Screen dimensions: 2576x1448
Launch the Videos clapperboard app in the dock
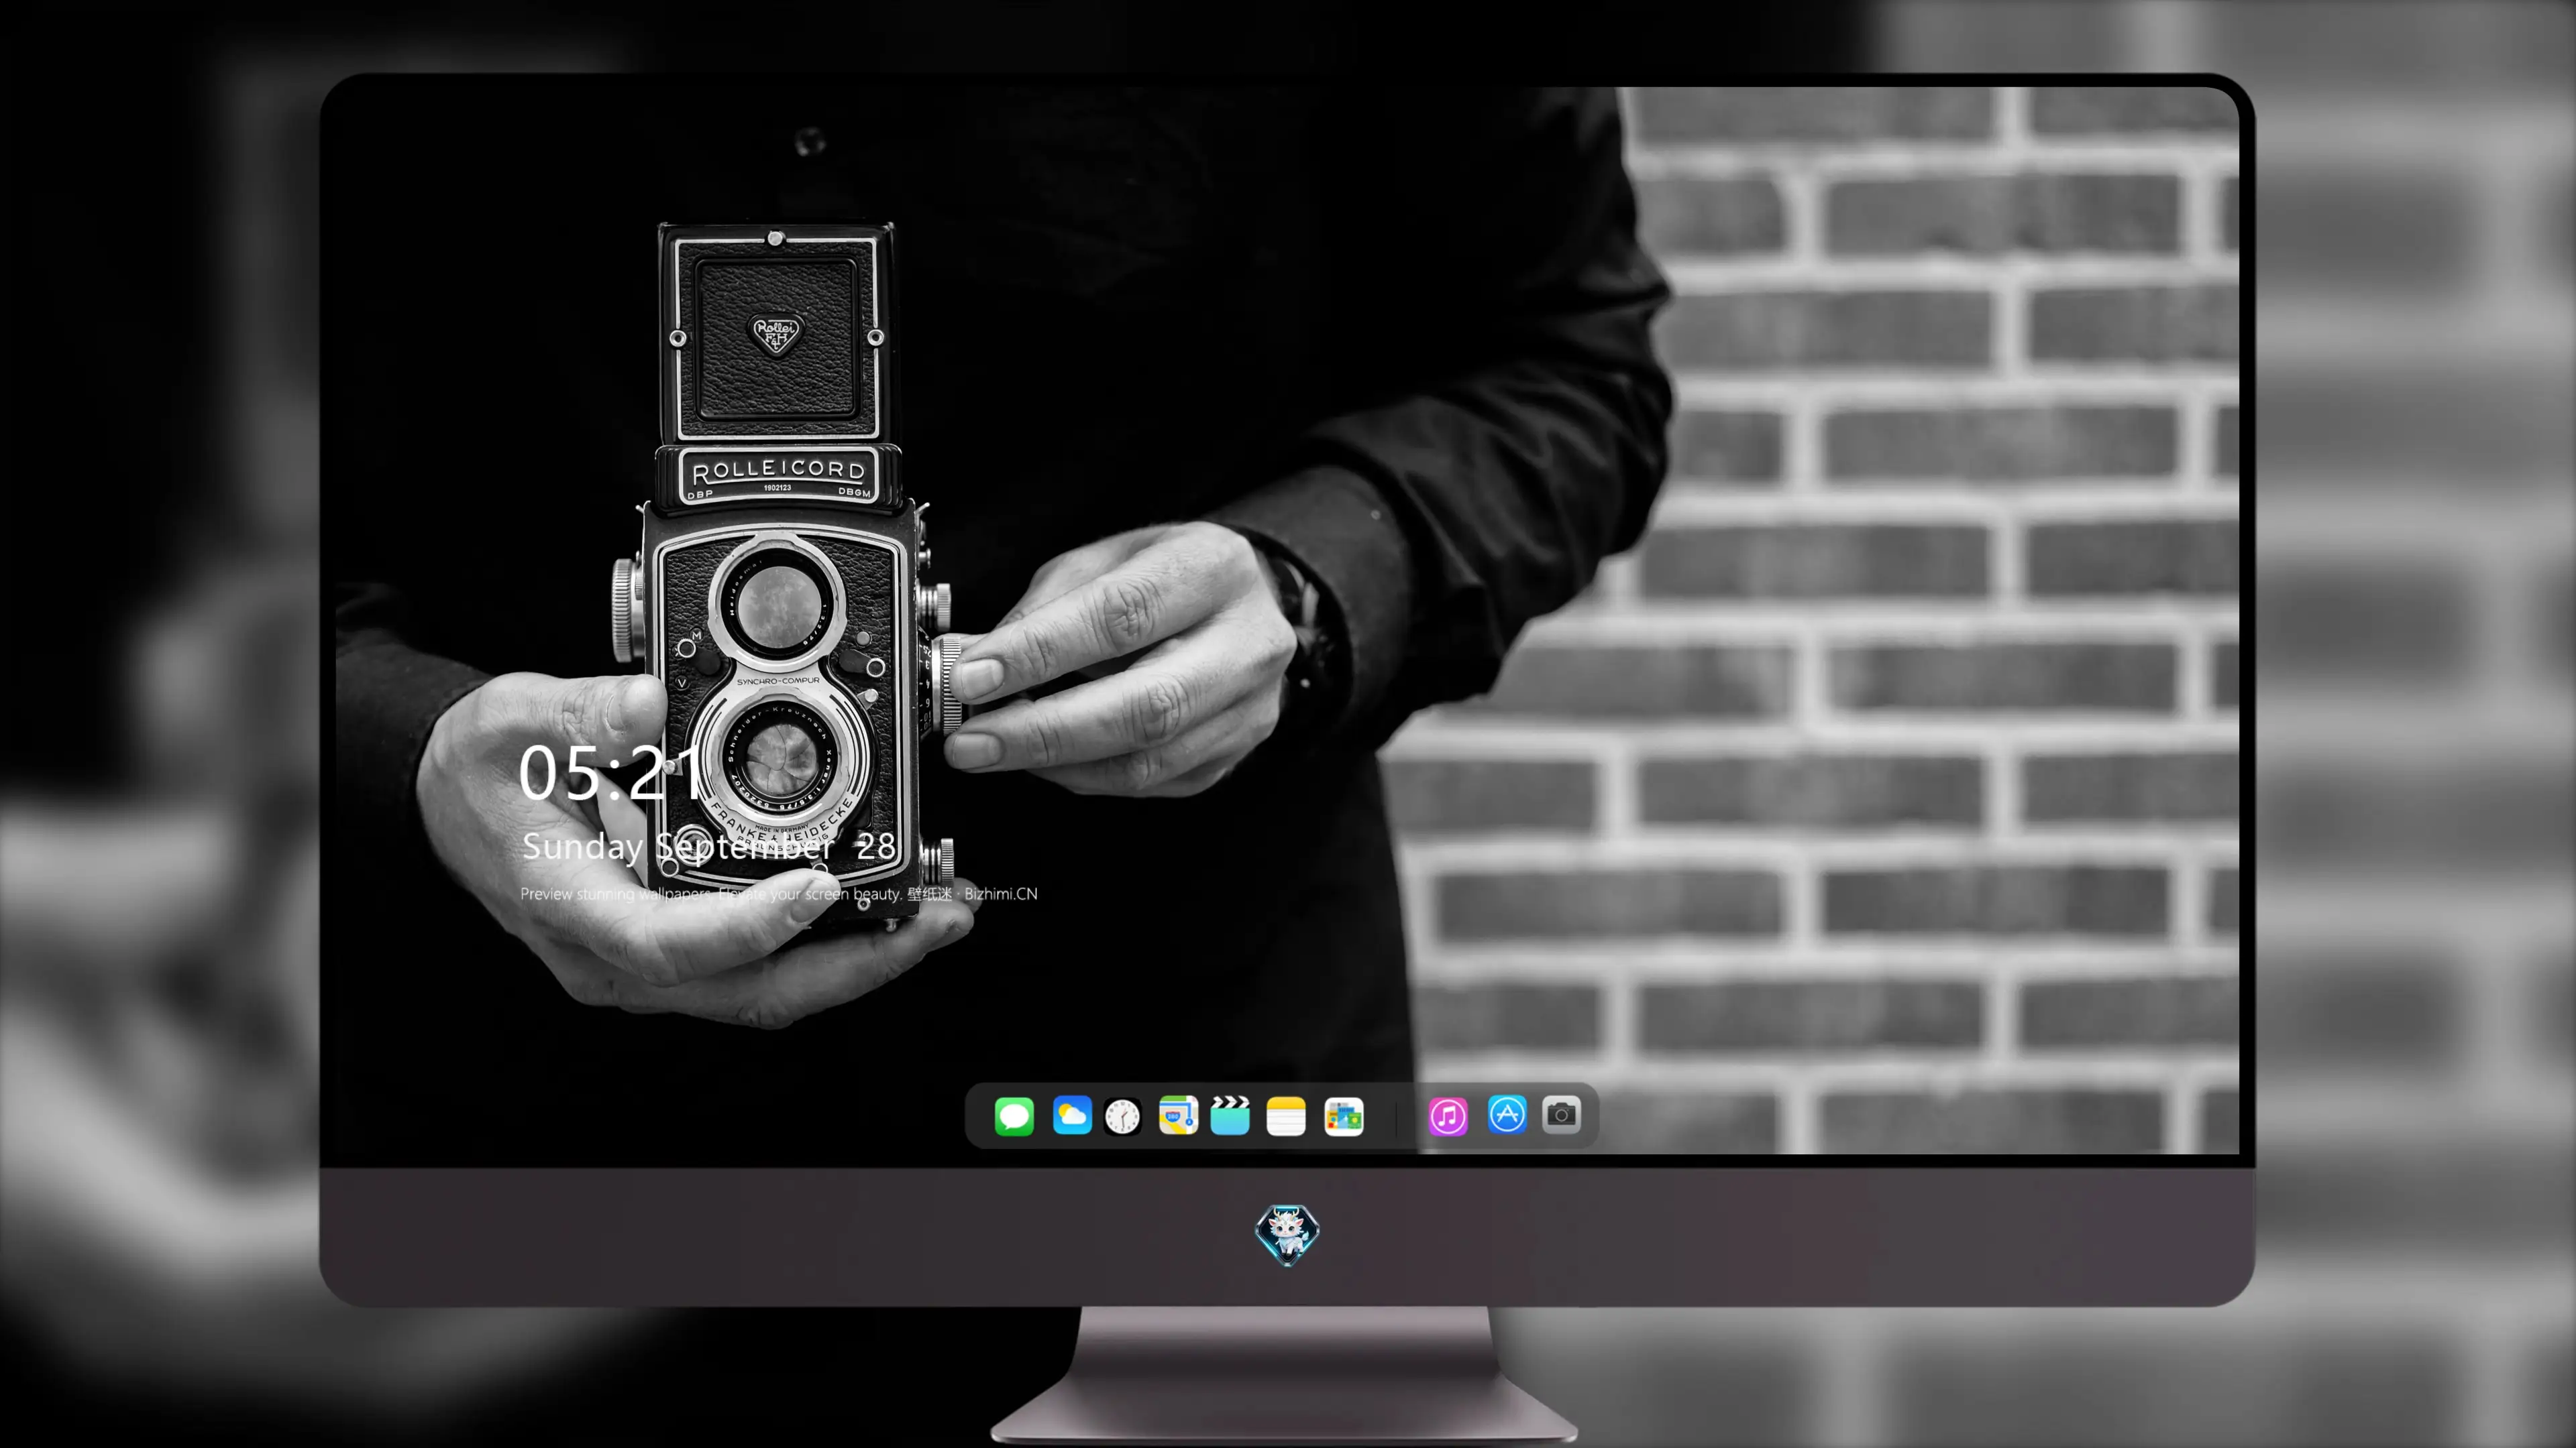point(1230,1115)
